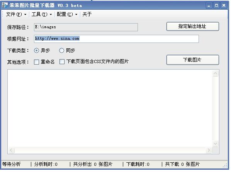Viewport: 231px width, 172px height.
Task: Click the 下载图片 button
Action: [x=192, y=60]
